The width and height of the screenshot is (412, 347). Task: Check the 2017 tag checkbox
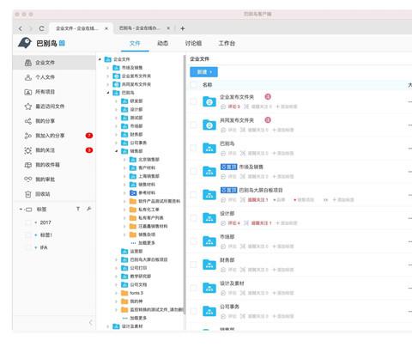pos(27,222)
